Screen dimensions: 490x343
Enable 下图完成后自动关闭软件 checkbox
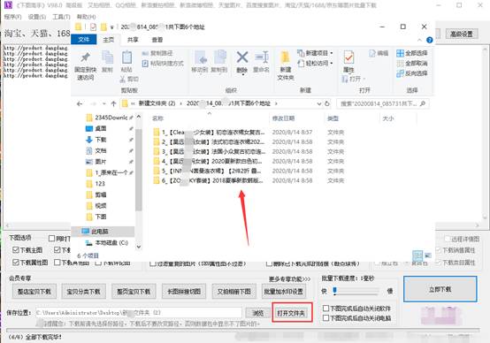coord(325,309)
